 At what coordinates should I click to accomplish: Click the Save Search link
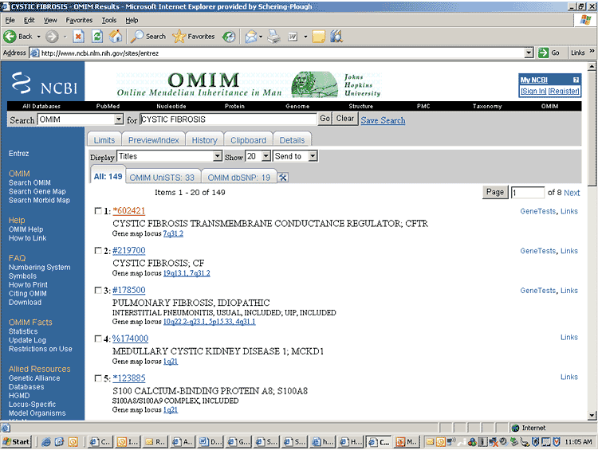383,120
